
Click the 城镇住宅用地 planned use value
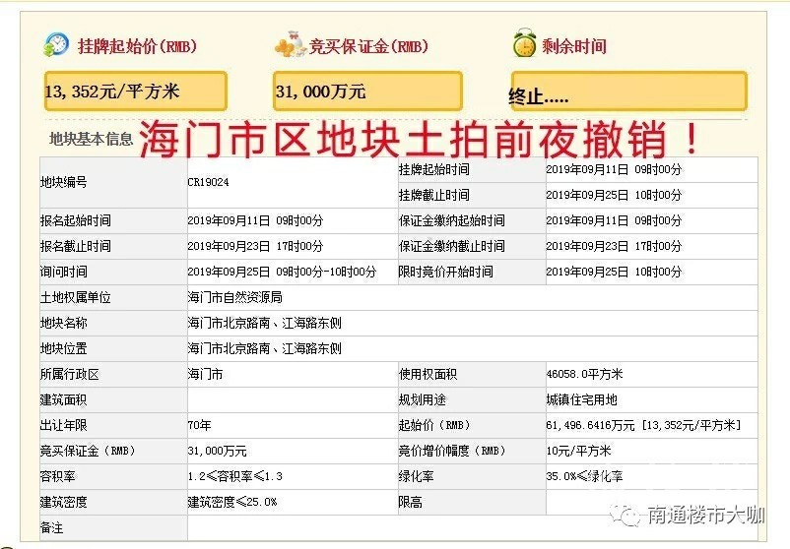tap(582, 399)
